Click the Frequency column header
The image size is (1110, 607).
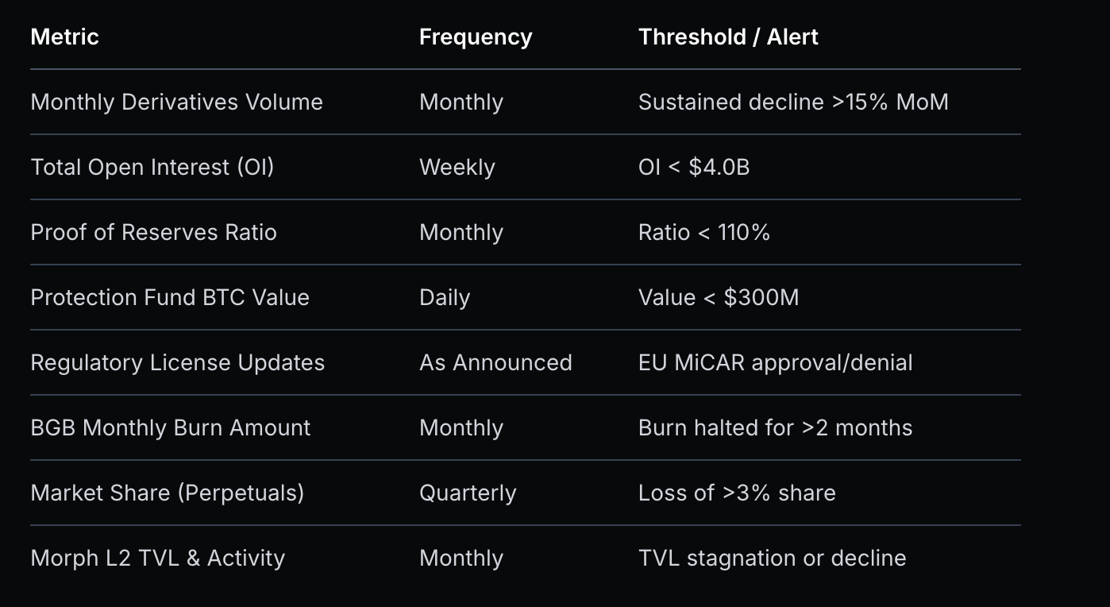[x=475, y=37]
